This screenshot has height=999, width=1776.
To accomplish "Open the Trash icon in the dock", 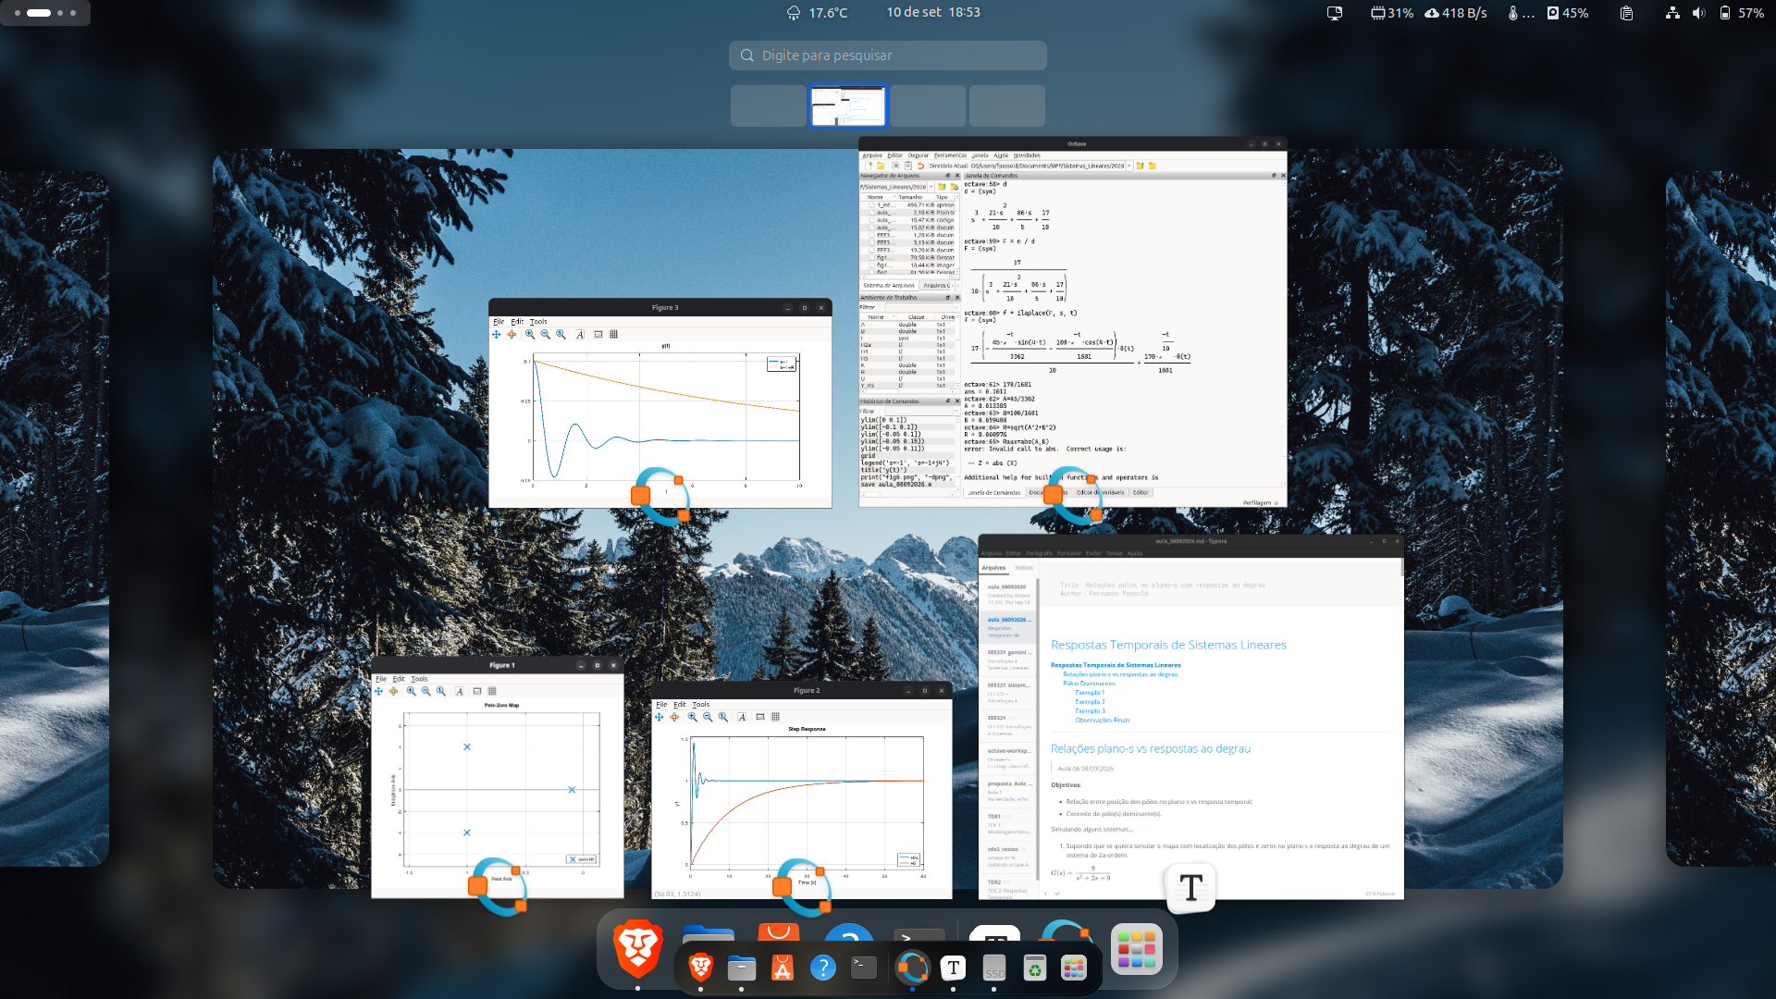I will click(1034, 968).
